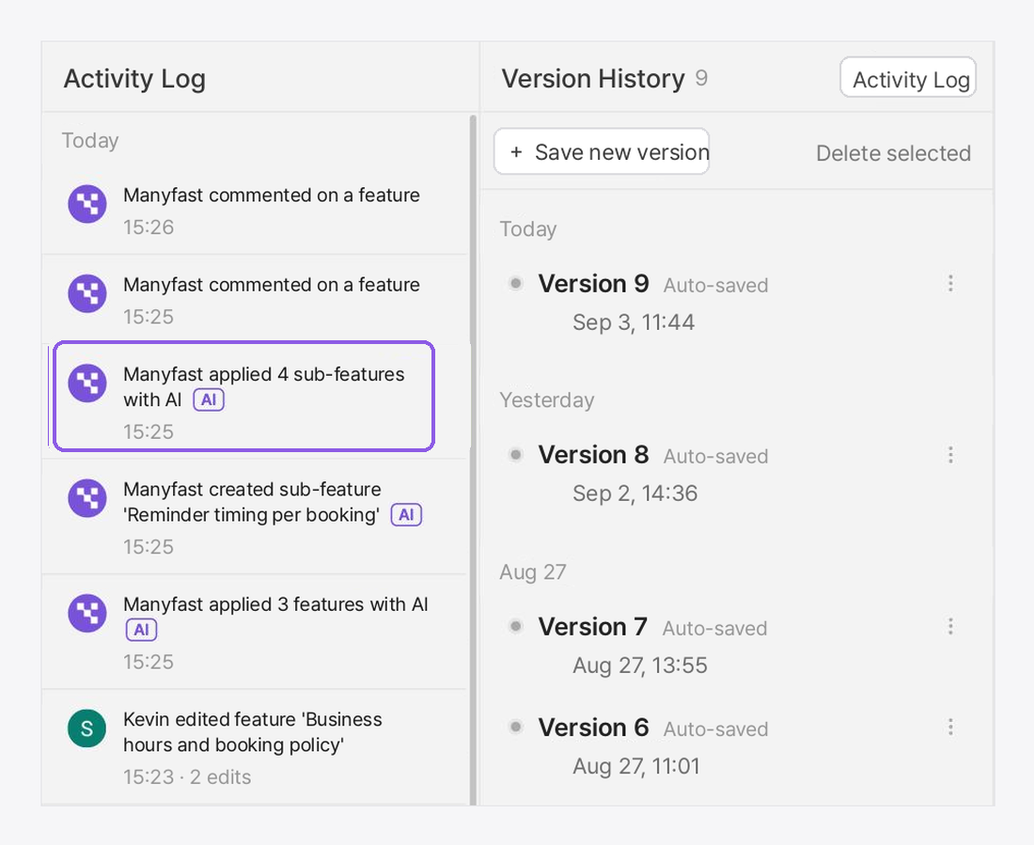Open three-dot menu for Version 7
Image resolution: width=1034 pixels, height=845 pixels.
click(x=950, y=626)
